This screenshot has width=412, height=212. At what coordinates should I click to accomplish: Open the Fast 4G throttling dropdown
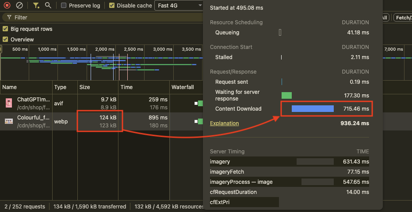click(179, 6)
